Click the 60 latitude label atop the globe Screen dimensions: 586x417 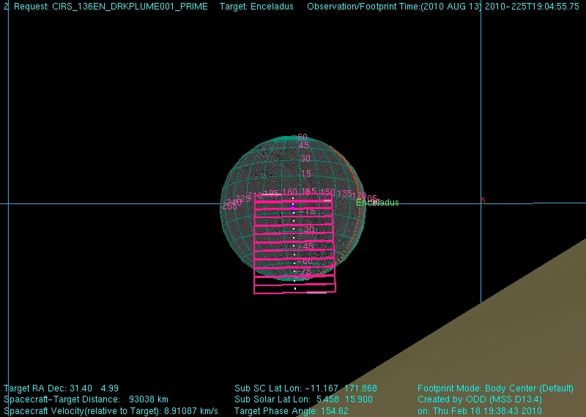coord(302,137)
